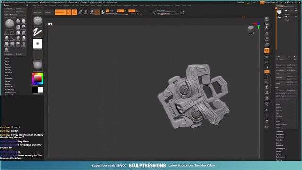Toggle Solo mode on right shelf
Image resolution: width=302 pixels, height=170 pixels.
tap(267, 121)
